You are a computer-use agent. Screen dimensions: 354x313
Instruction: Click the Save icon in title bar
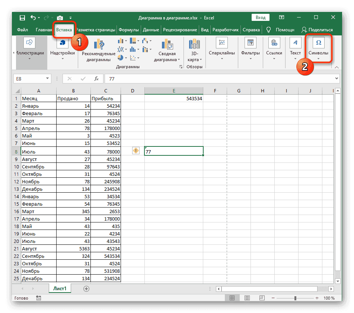pyautogui.click(x=22, y=18)
